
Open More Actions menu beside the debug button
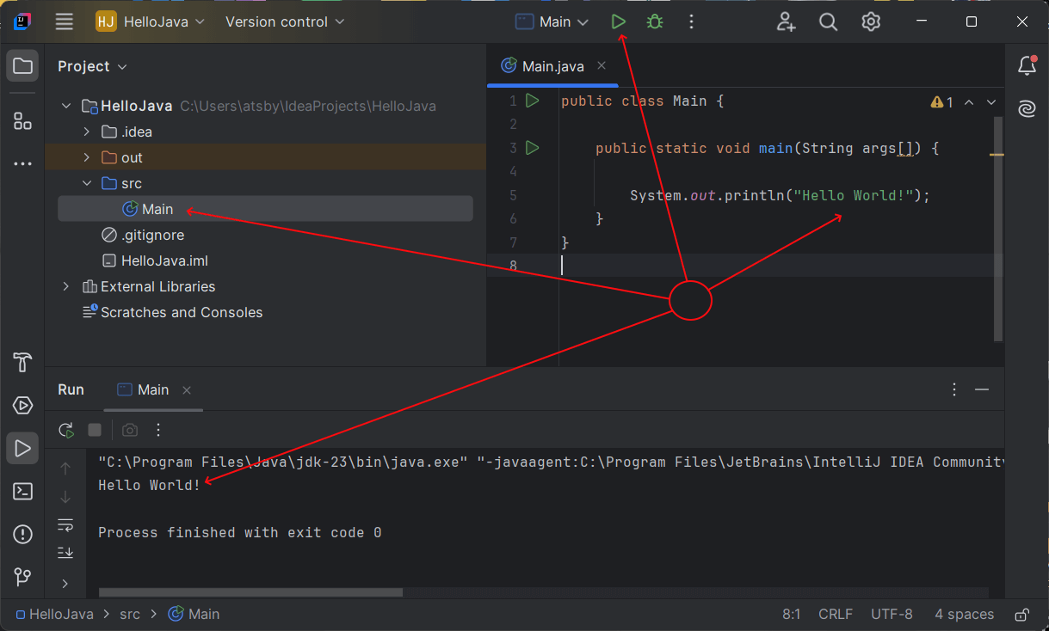click(691, 21)
